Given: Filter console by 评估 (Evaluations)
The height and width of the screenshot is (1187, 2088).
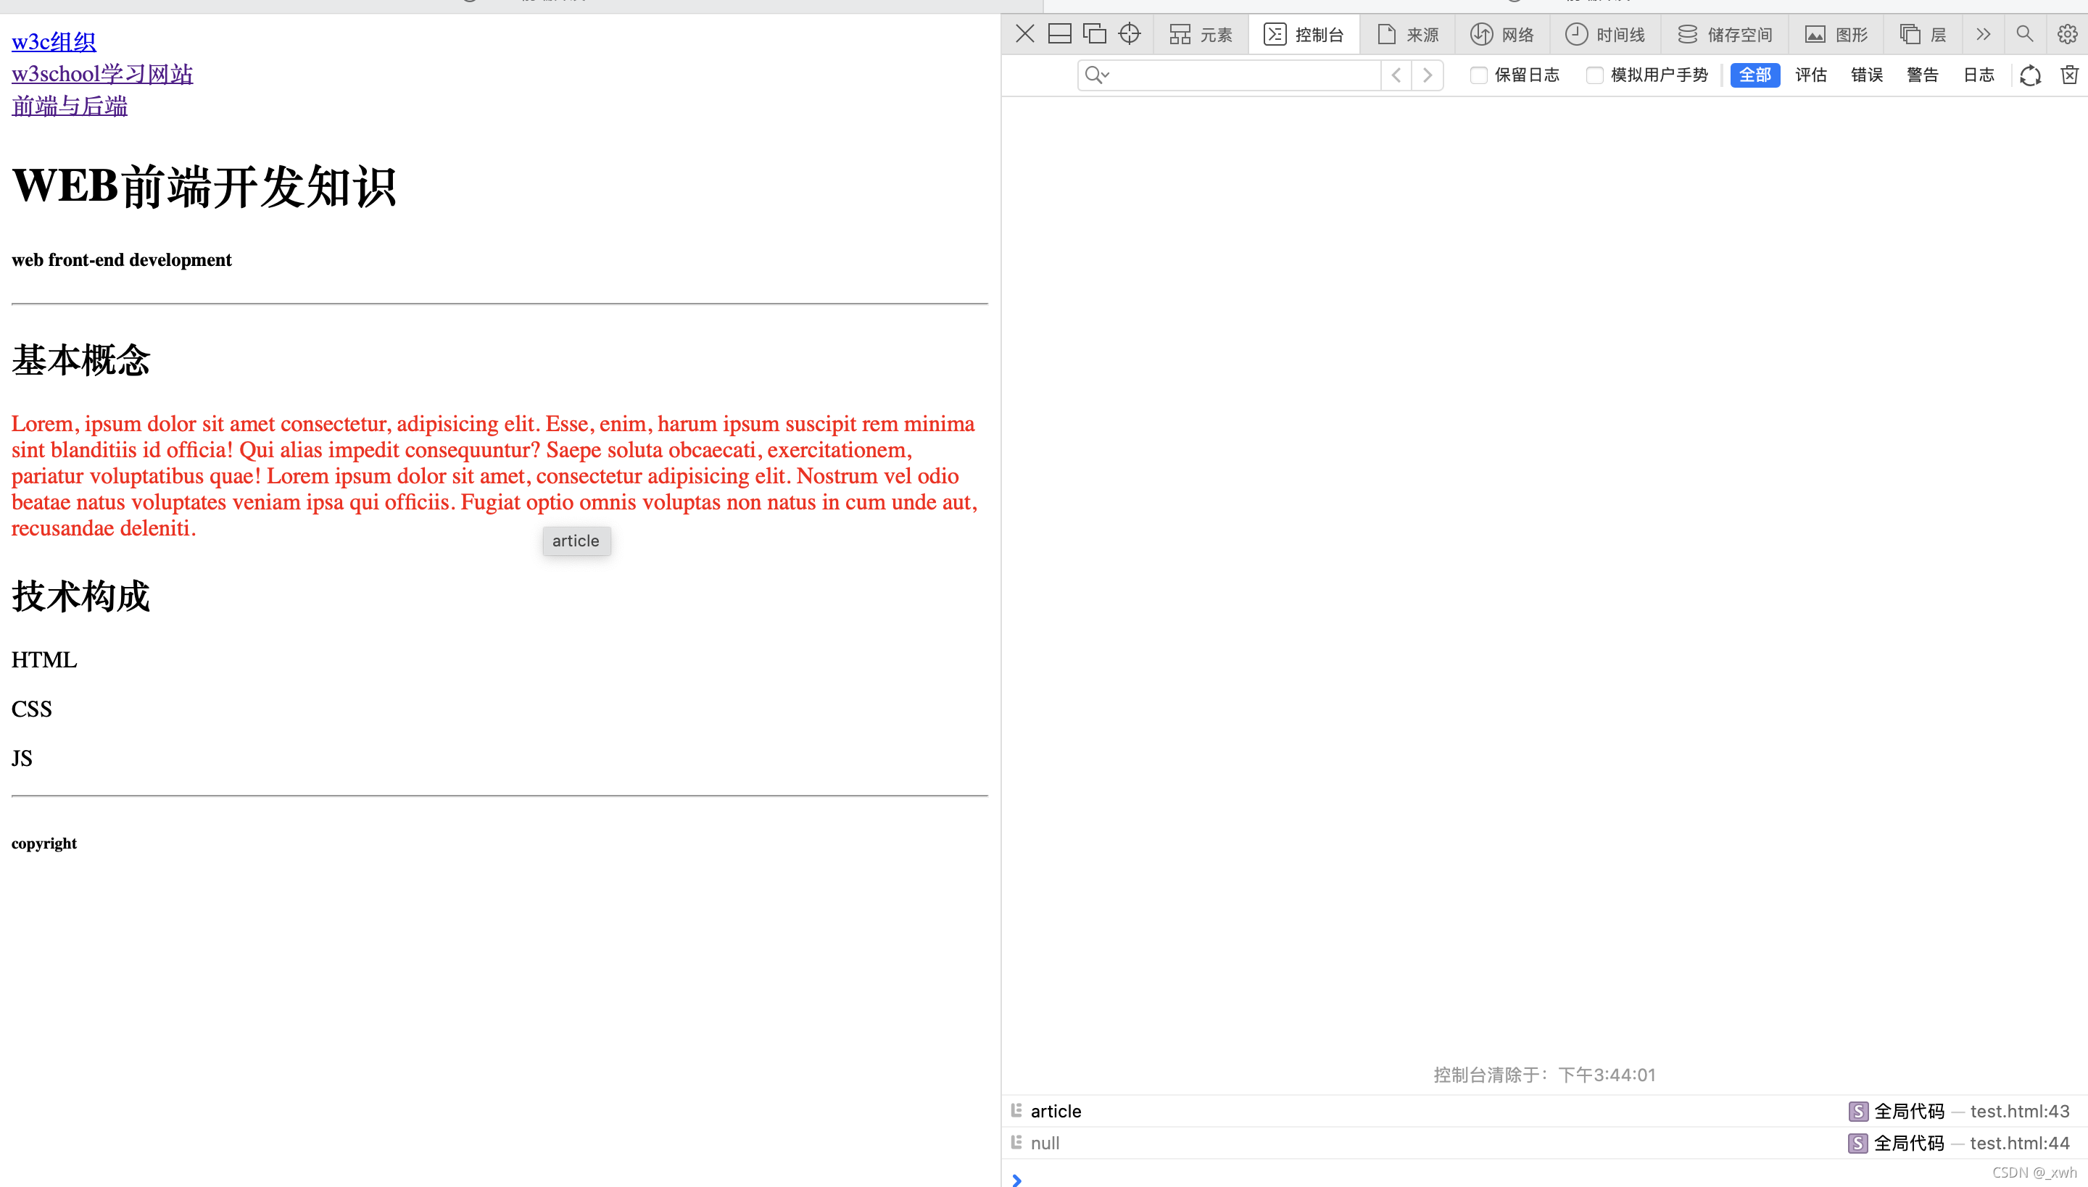Looking at the screenshot, I should pyautogui.click(x=1811, y=75).
